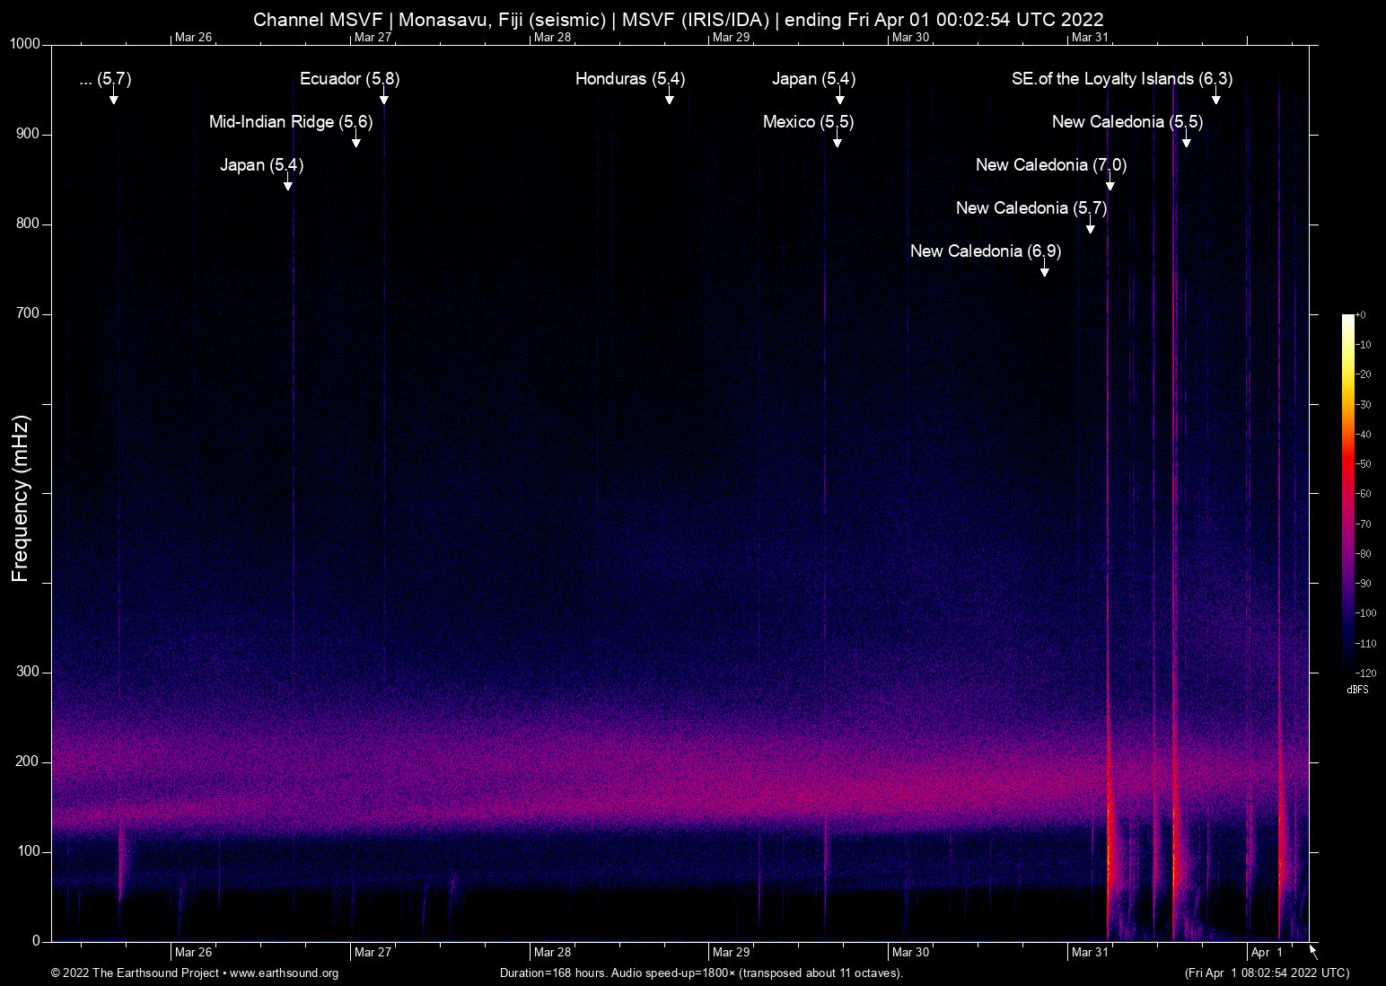The height and width of the screenshot is (986, 1386).
Task: Click the arrow below New Caledonia (7.0)
Action: coord(1110,184)
